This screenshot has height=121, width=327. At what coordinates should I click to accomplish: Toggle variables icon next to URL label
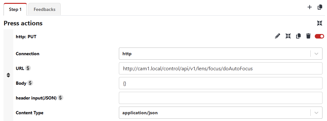(x=28, y=68)
